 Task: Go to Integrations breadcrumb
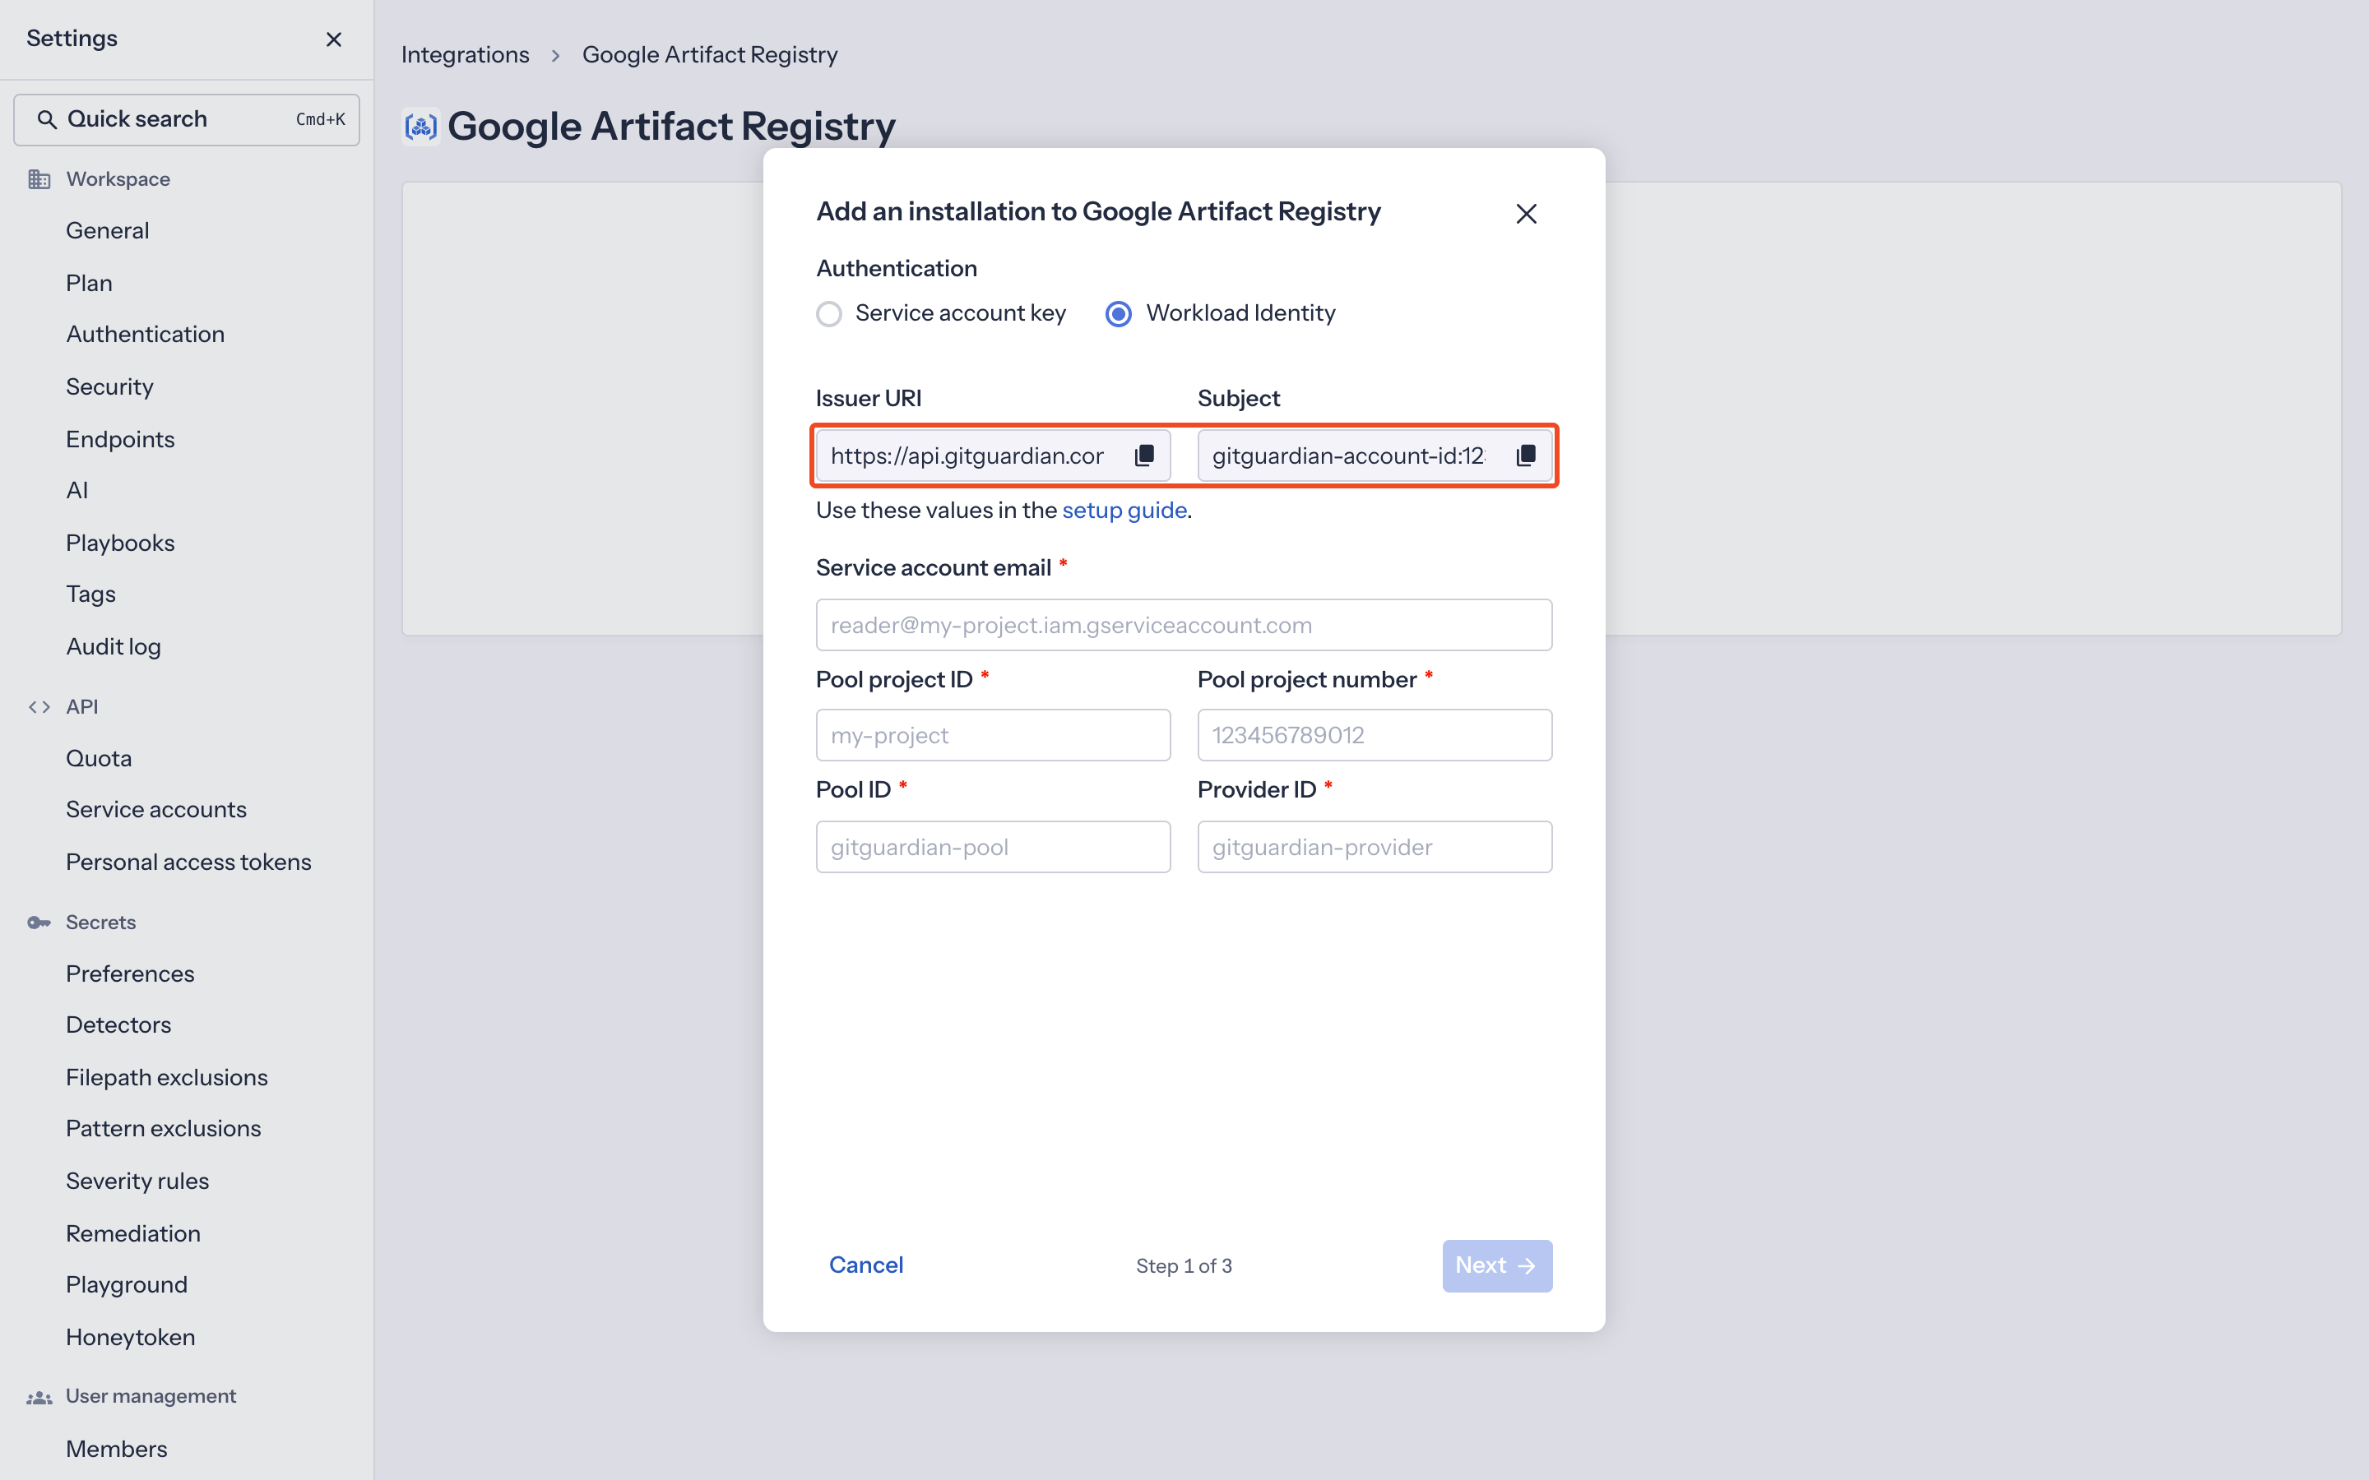(465, 55)
